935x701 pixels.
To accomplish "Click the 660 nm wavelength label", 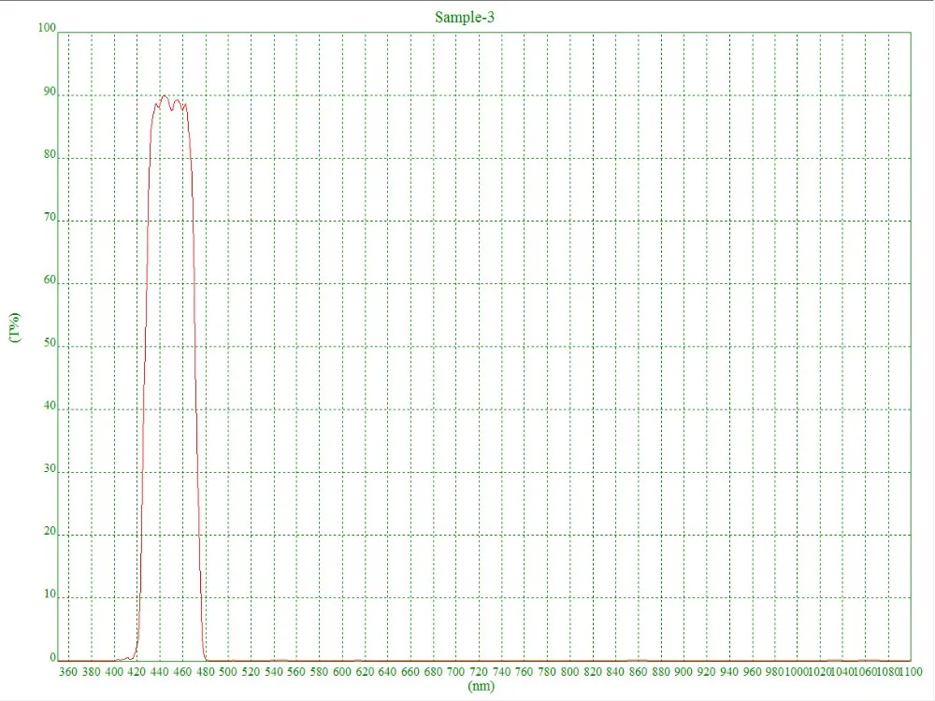I will pyautogui.click(x=410, y=672).
